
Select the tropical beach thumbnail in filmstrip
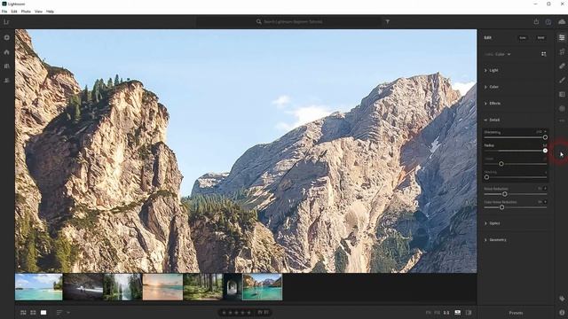coord(39,287)
